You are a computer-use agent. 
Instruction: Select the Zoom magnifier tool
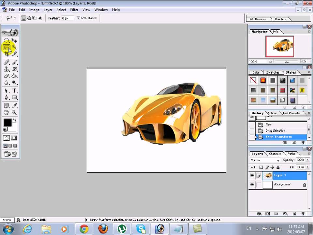14,113
